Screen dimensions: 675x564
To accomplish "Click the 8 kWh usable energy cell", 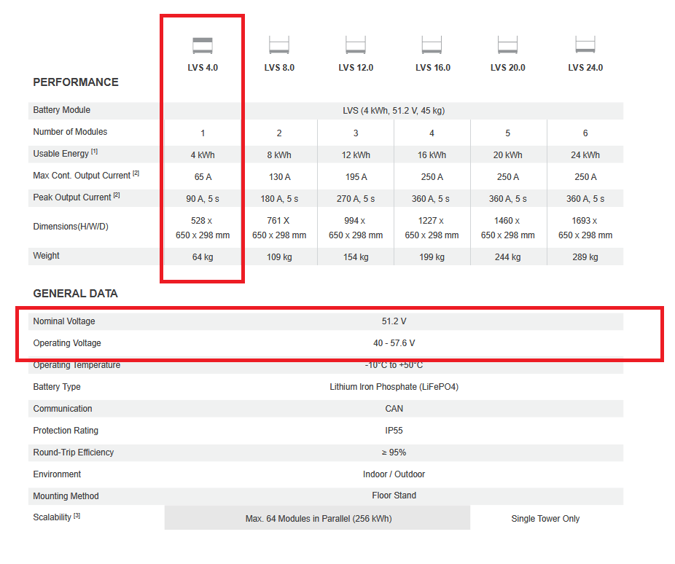I will [x=279, y=155].
